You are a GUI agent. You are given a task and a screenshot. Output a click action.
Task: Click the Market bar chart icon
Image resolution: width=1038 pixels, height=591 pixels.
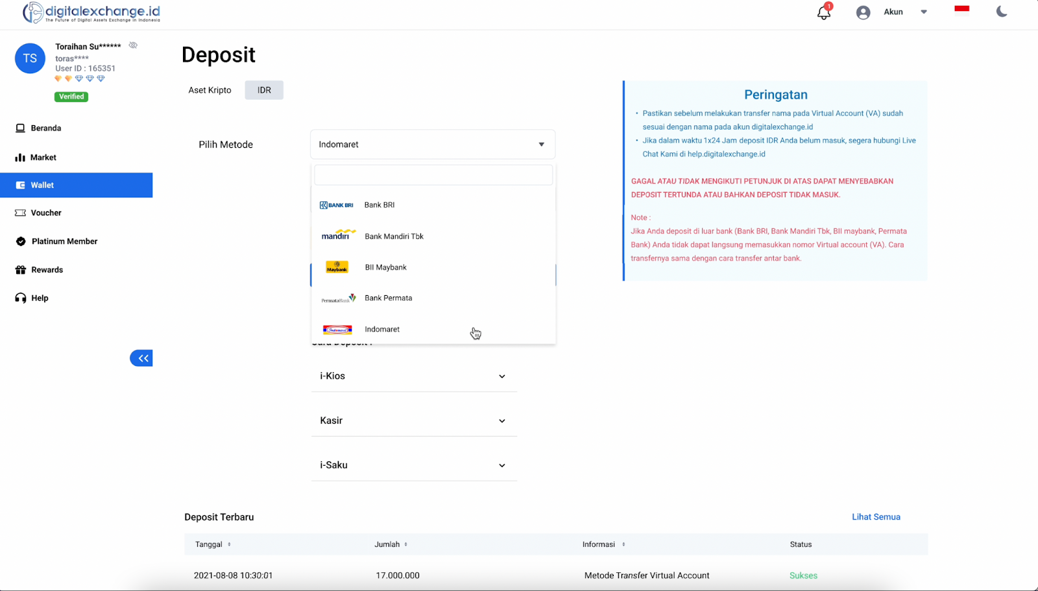pyautogui.click(x=20, y=158)
